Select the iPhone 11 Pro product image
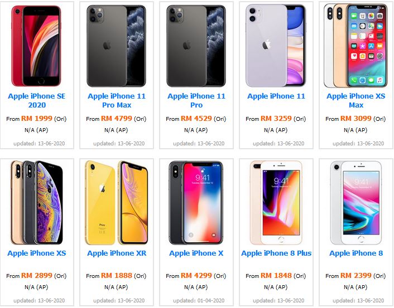The width and height of the screenshot is (394, 308). [196, 46]
